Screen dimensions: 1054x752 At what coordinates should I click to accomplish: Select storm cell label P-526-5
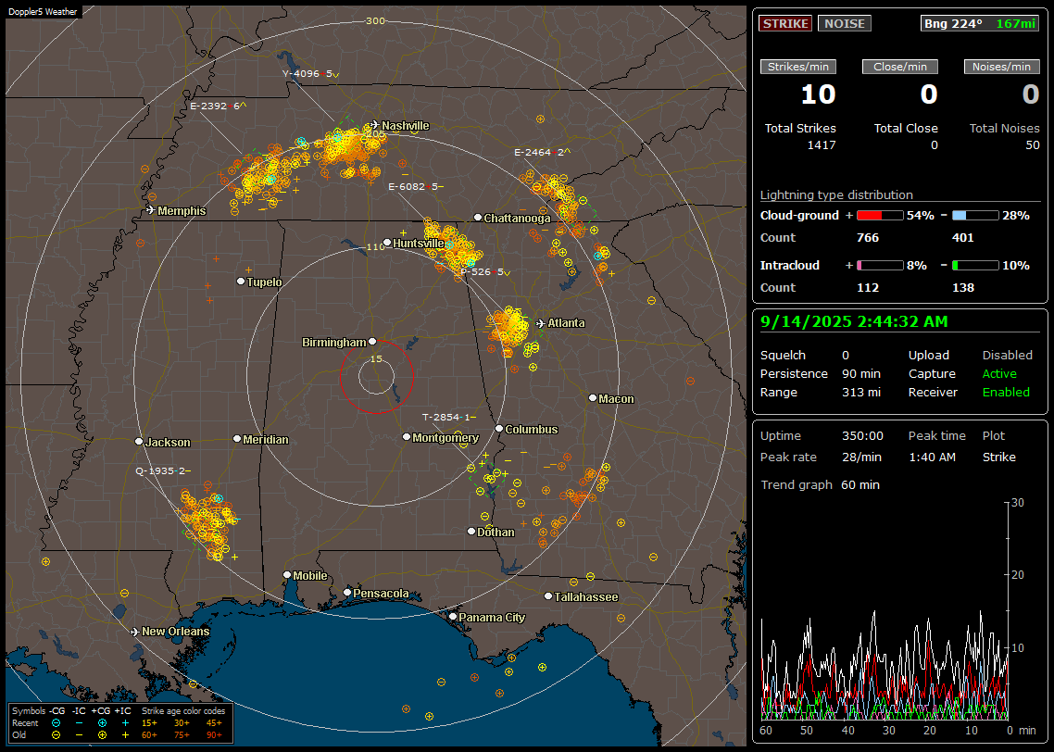click(485, 272)
